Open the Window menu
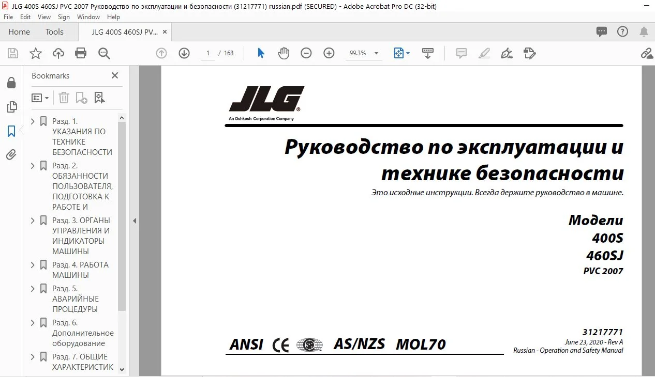The height and width of the screenshot is (377, 655). (x=88, y=17)
